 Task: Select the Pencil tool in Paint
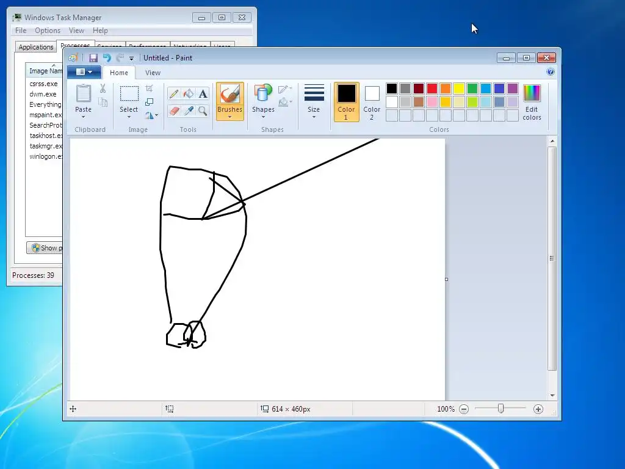174,94
